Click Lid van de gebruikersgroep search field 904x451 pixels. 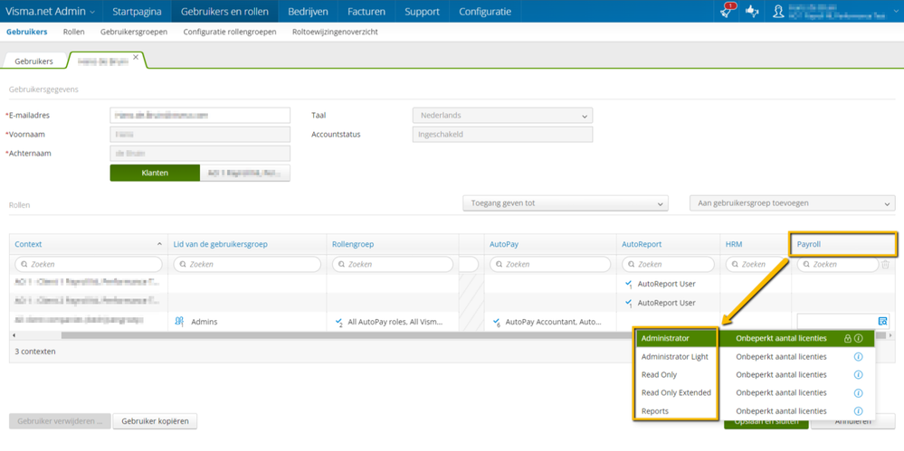(247, 265)
